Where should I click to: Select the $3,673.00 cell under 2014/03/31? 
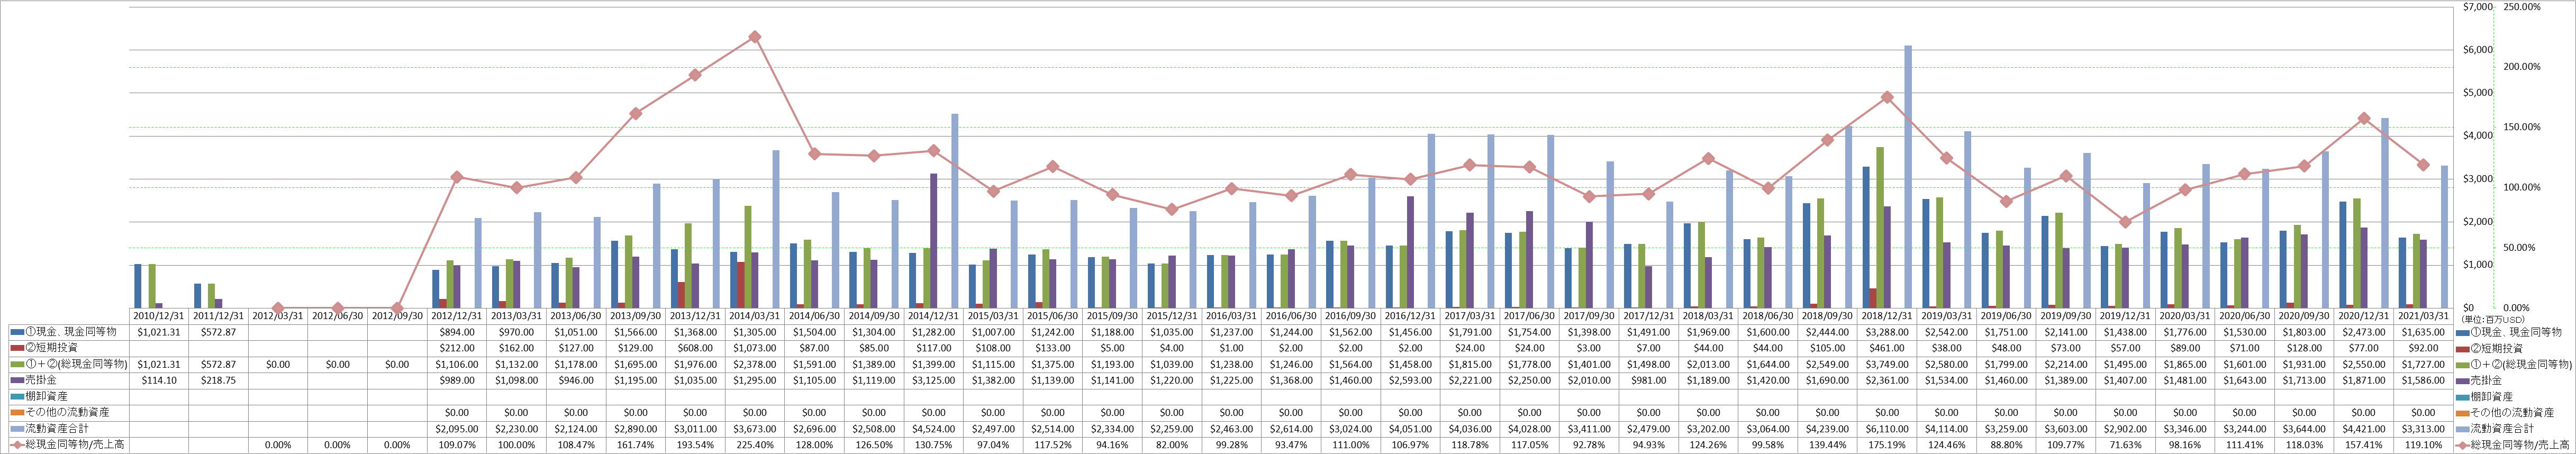pos(754,428)
